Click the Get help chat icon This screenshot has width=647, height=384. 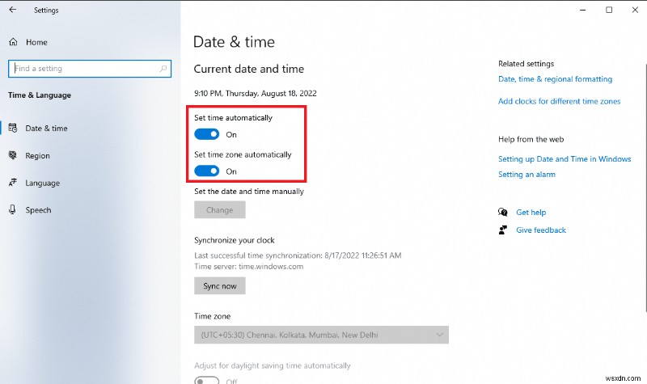coord(504,213)
